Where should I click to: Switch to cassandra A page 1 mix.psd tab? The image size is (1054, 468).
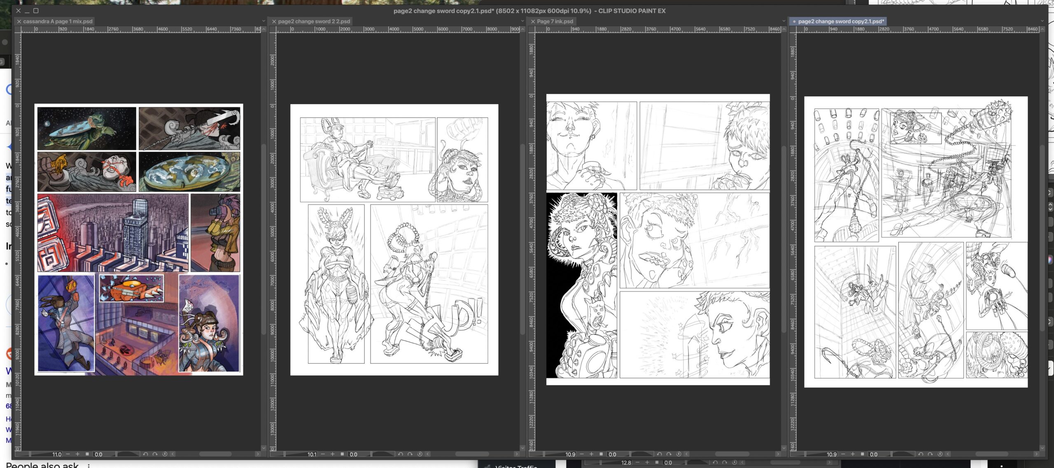pos(58,21)
